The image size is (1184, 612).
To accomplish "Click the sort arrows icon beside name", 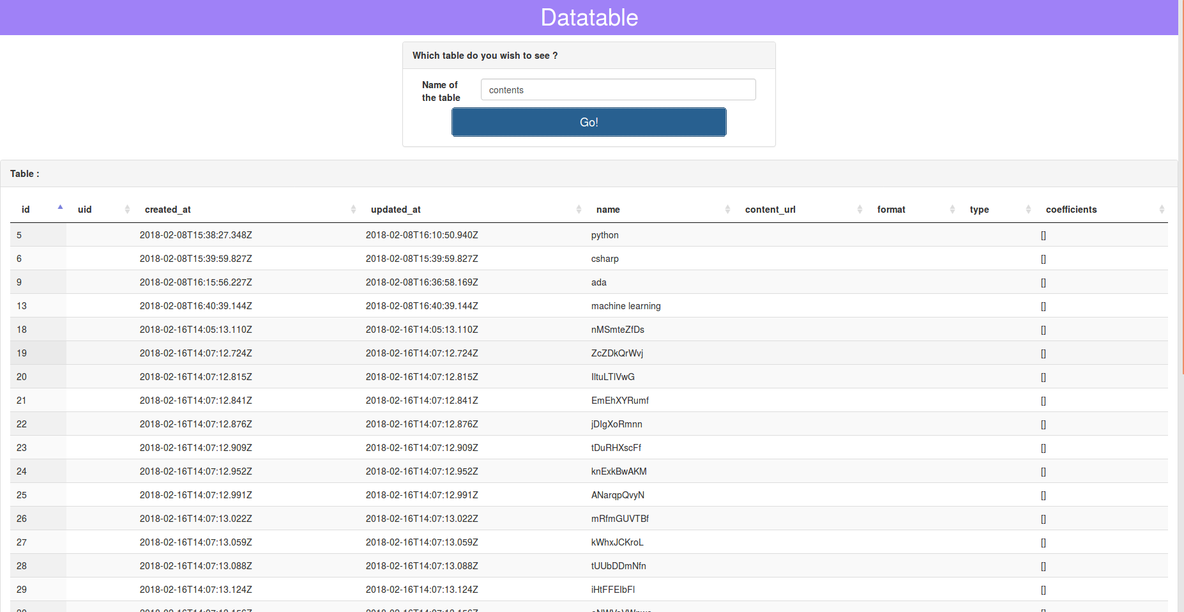I will (727, 210).
